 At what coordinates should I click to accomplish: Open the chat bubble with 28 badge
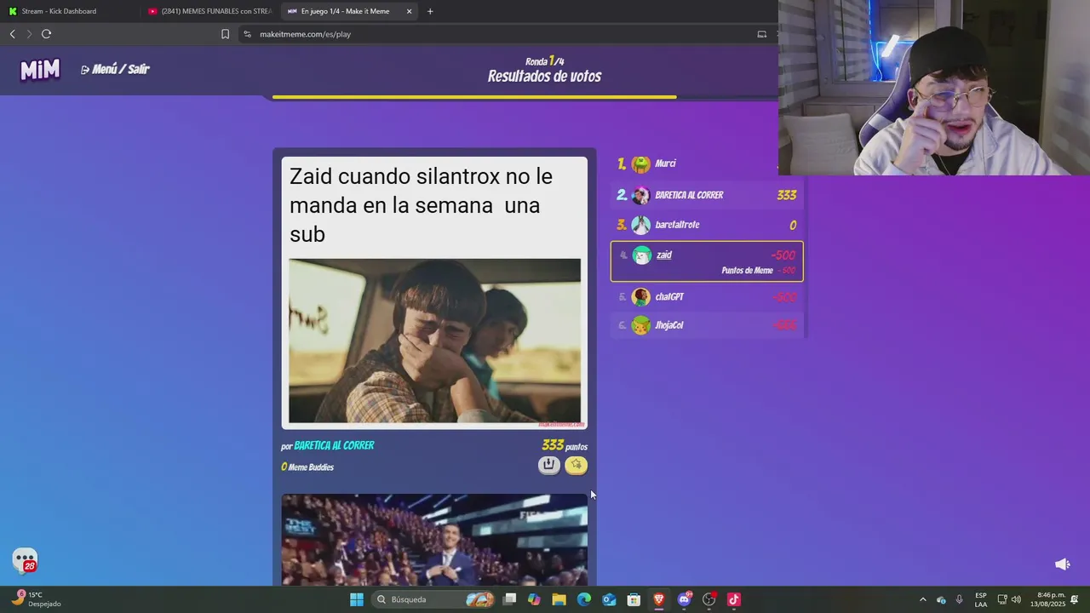pyautogui.click(x=26, y=560)
